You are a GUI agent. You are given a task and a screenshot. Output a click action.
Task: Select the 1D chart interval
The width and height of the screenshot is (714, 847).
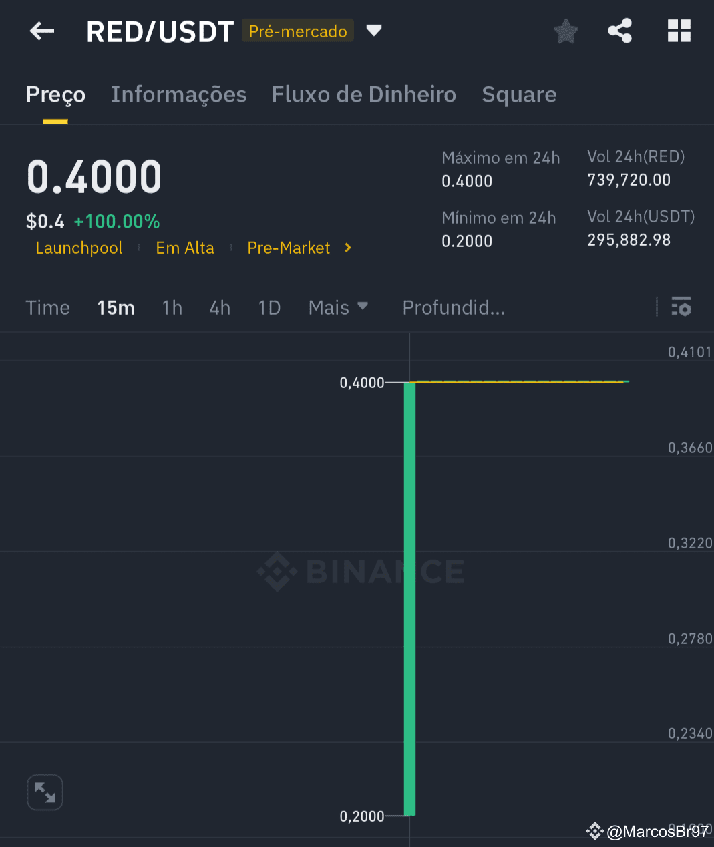coord(269,307)
